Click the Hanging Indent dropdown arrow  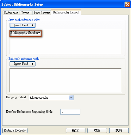[71, 97]
